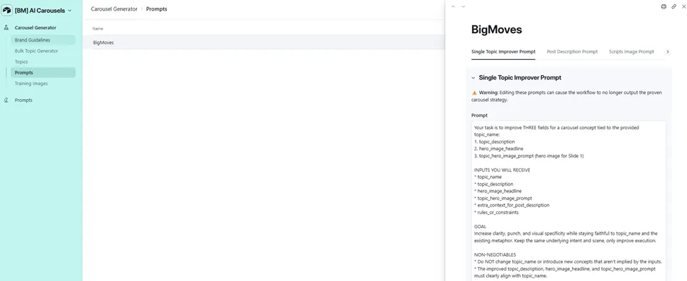Open the top-level Prompts section in sidebar
The height and width of the screenshot is (281, 687).
coord(24,100)
